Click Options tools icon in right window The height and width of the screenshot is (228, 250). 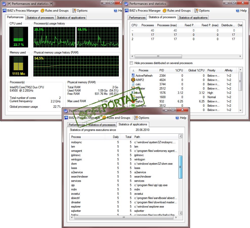pyautogui.click(x=196, y=11)
